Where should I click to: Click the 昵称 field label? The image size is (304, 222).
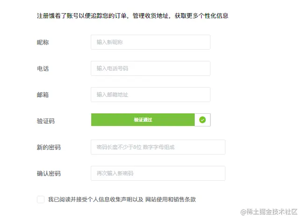(x=43, y=43)
